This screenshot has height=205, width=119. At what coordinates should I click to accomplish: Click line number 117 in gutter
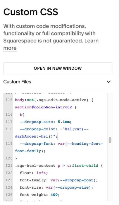coord(9,122)
